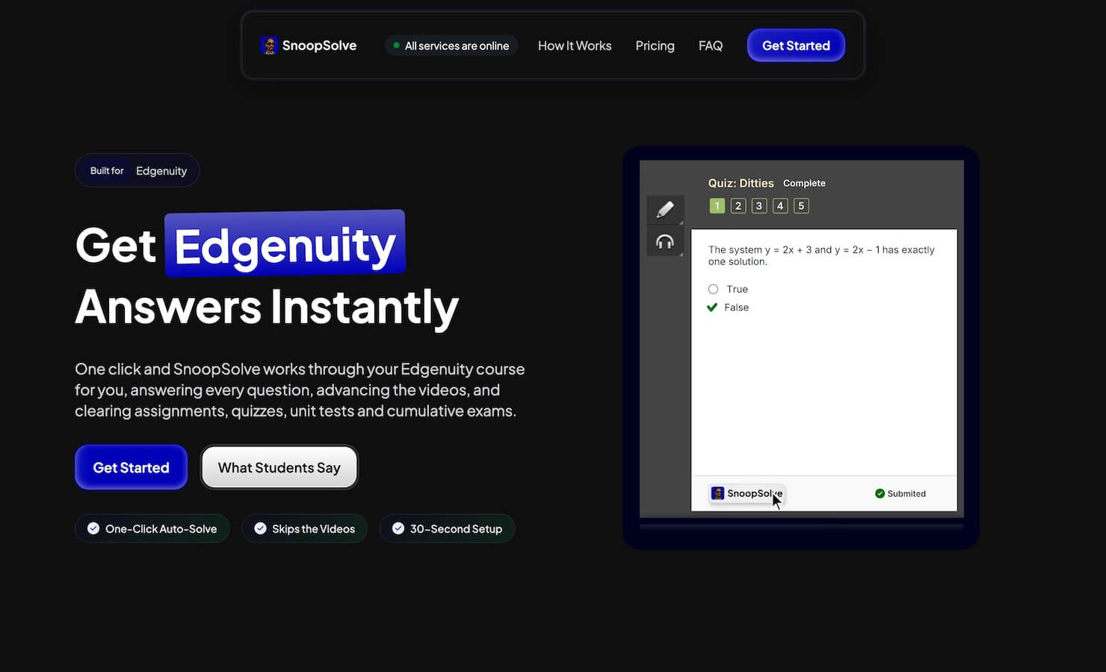
Task: Open quiz question 4
Action: [780, 206]
